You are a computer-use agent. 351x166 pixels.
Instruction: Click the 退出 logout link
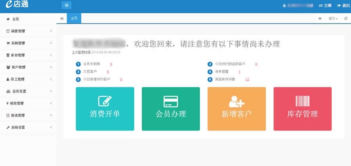click(x=344, y=5)
